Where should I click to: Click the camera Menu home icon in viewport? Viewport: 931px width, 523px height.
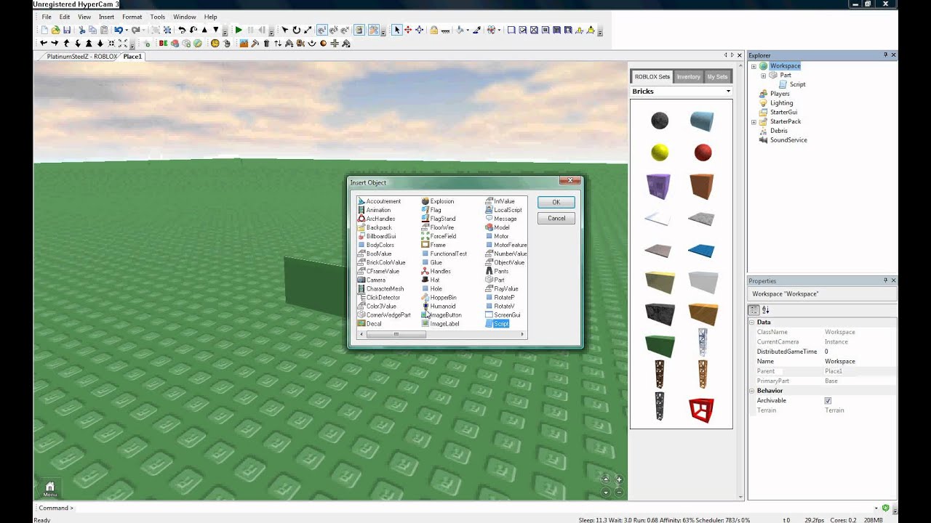[49, 488]
